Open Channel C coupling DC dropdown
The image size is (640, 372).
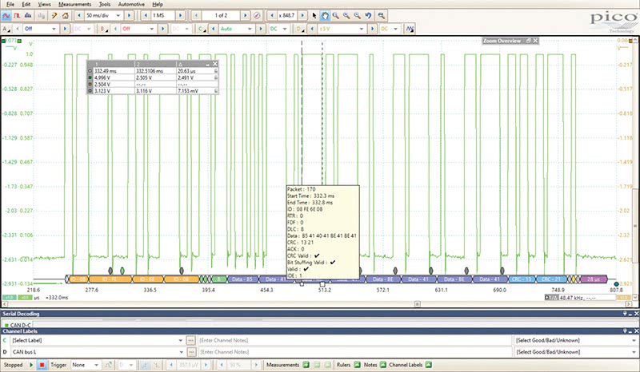[x=278, y=29]
